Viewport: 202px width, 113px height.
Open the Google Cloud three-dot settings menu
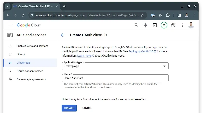[182, 25]
